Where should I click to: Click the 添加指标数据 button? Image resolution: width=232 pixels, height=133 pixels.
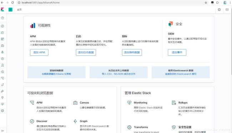coord(132,52)
